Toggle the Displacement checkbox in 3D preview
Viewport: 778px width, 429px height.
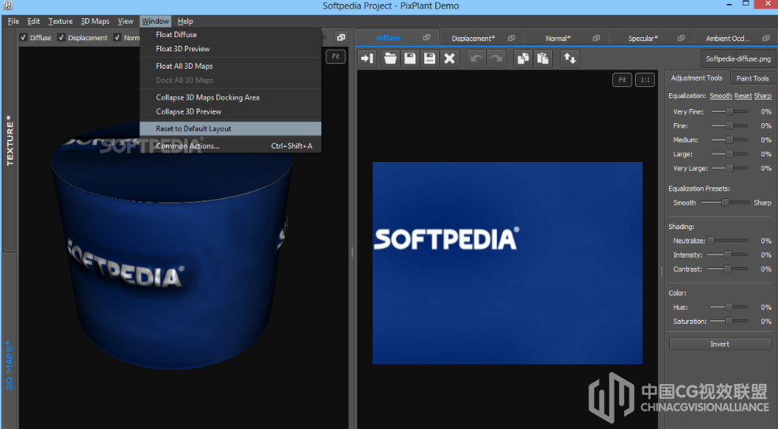tap(61, 37)
